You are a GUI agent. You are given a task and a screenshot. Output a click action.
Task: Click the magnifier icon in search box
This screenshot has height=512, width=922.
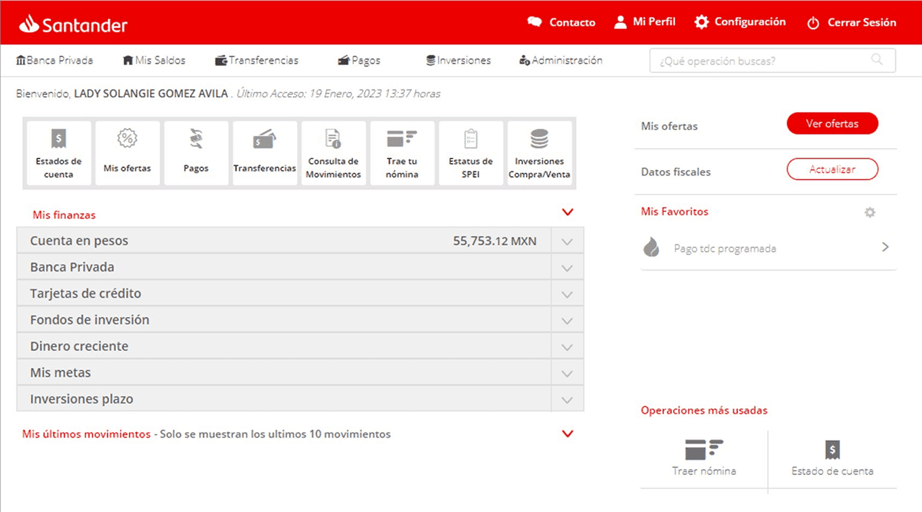click(877, 60)
